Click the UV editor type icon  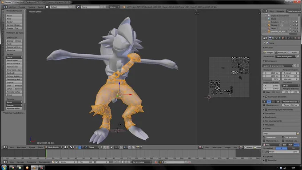pyautogui.click(x=200, y=147)
